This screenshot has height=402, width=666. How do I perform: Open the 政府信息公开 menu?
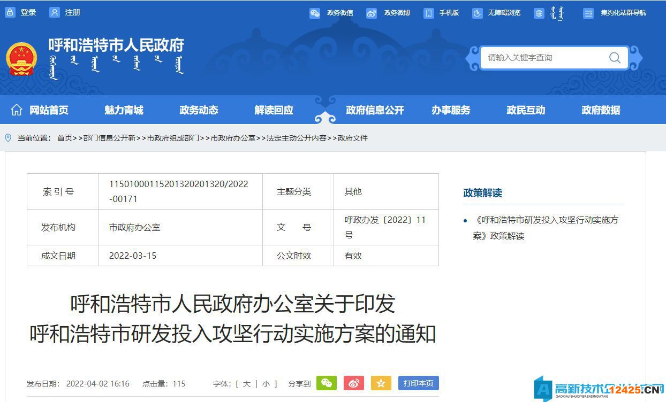[x=375, y=110]
